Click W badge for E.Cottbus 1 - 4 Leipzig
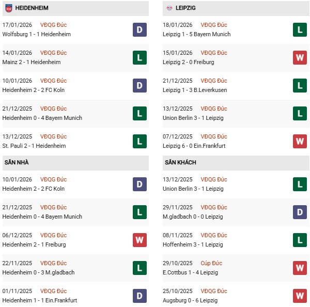The width and height of the screenshot is (310, 307). pos(300,268)
